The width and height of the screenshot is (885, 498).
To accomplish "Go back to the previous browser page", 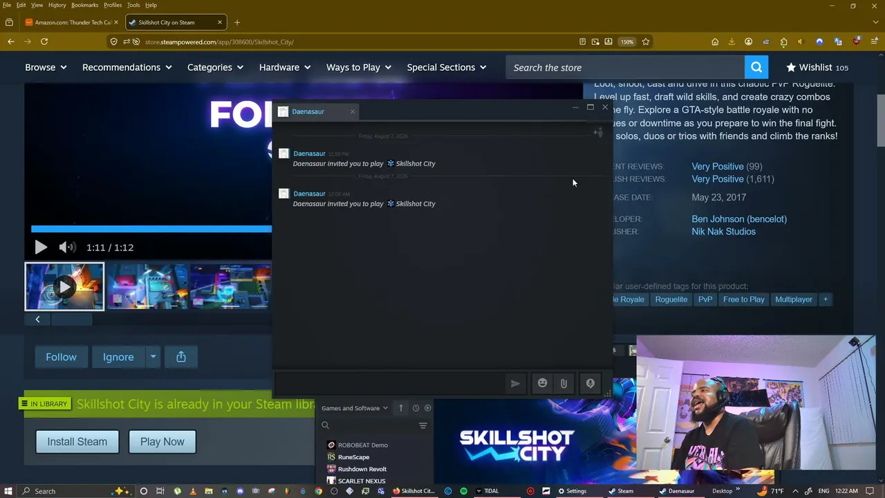I will (x=11, y=41).
